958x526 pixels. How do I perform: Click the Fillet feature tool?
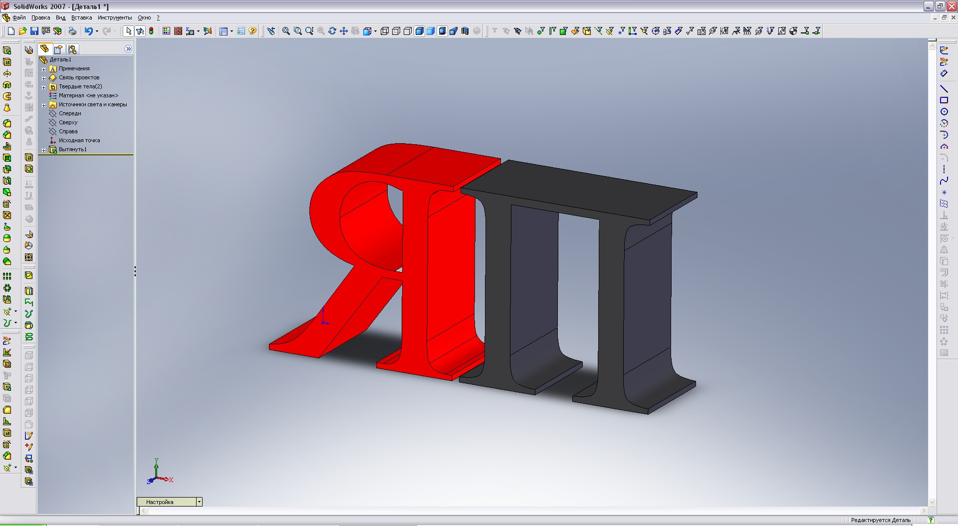[x=7, y=123]
